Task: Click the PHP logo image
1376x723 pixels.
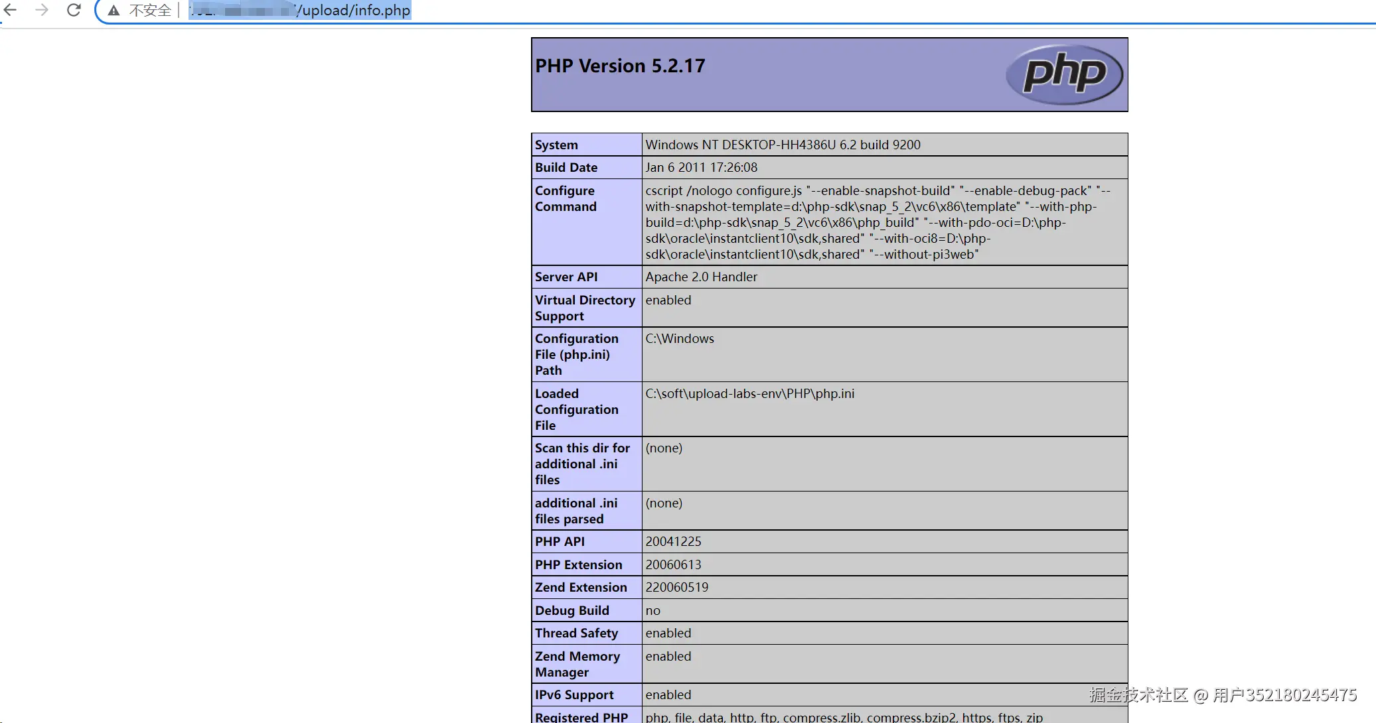Action: pyautogui.click(x=1064, y=74)
